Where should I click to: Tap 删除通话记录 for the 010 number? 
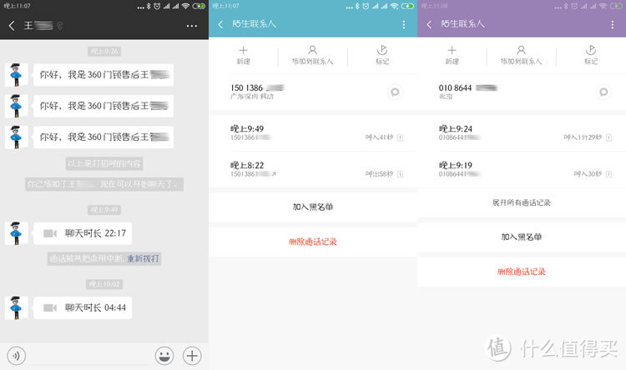coord(522,272)
